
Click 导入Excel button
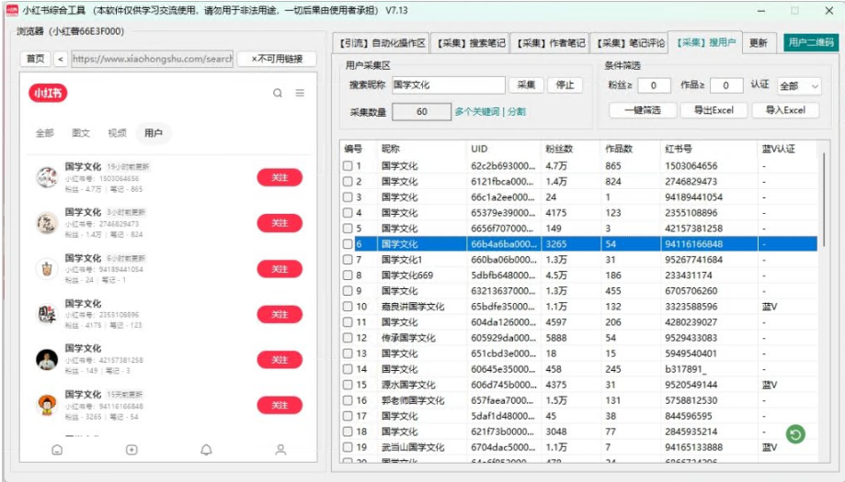[x=785, y=110]
